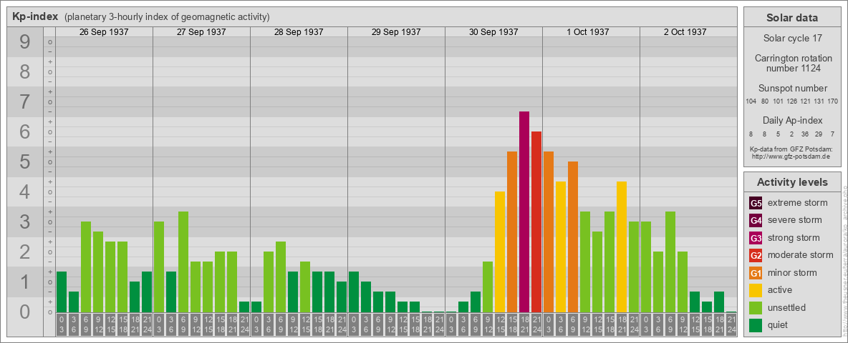Select the magenta bar for 30 Sep 18-21

pyautogui.click(x=524, y=212)
